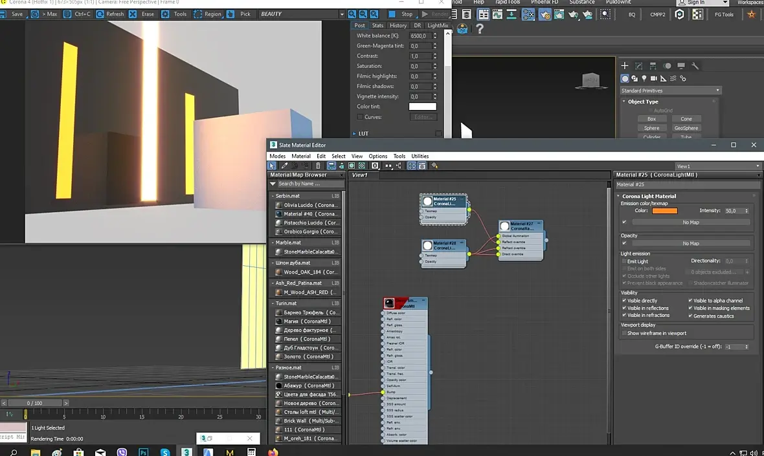
Task: Select Geometry category in Create panel
Action: coord(625,78)
